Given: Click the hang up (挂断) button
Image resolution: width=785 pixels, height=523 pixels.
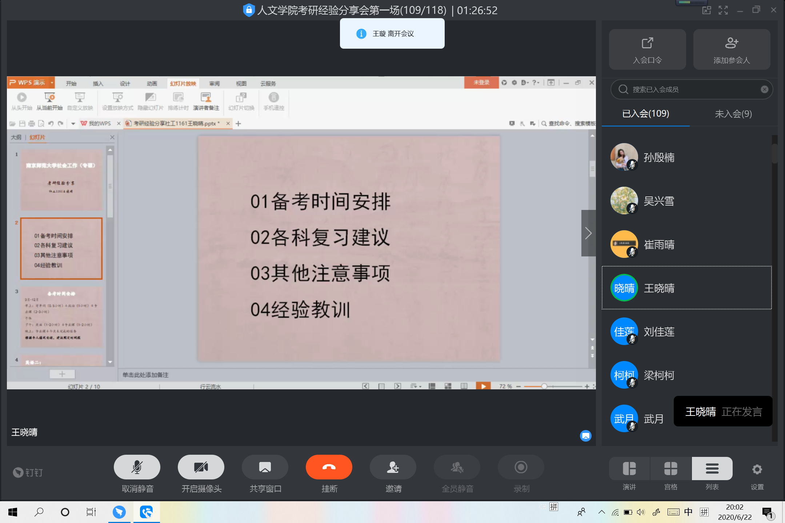Looking at the screenshot, I should (329, 467).
